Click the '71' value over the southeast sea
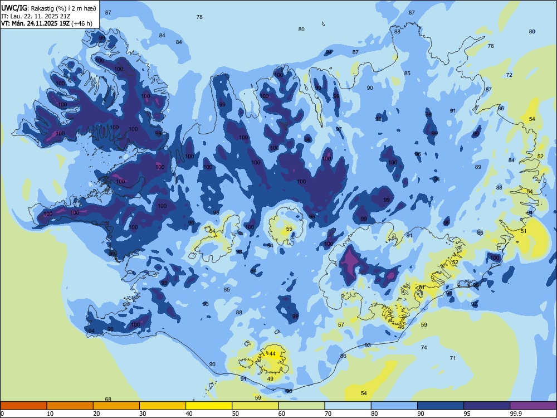Image resolution: width=557 pixels, height=418 pixels. 452,358
